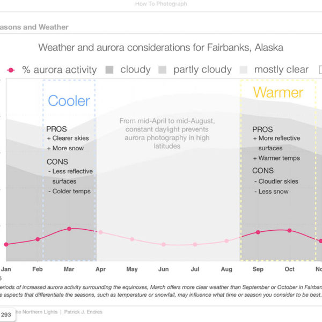Click the July data point marker
This screenshot has height=322, width=322.
coord(195,244)
